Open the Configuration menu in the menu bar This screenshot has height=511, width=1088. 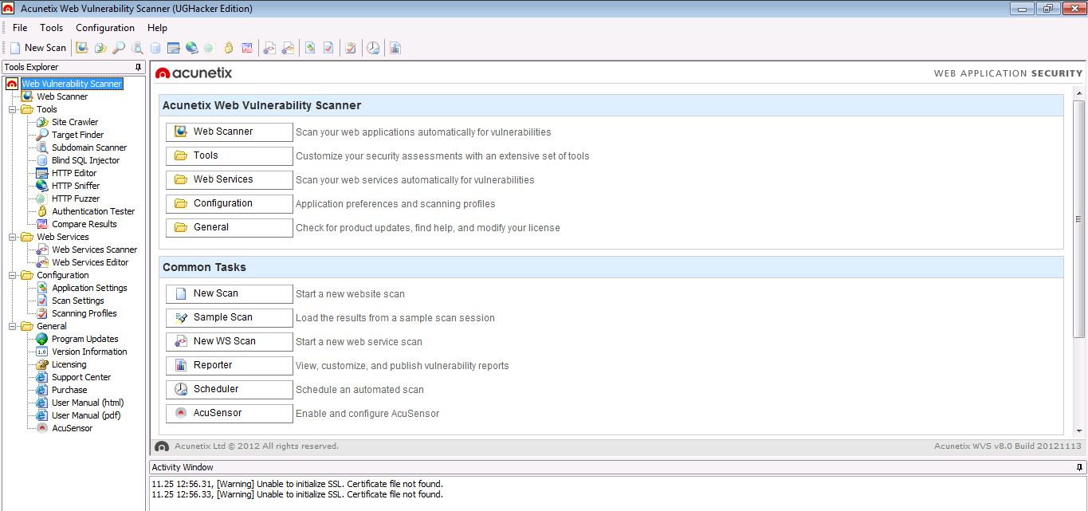105,28
